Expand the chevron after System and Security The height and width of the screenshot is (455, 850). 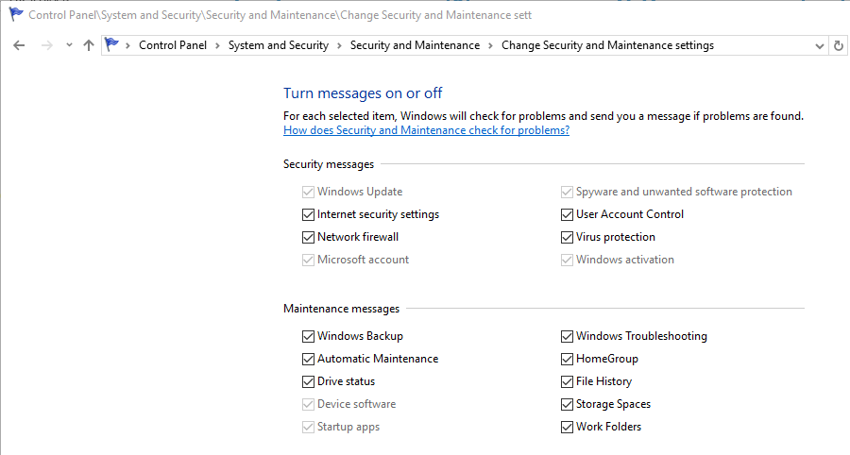(x=339, y=45)
